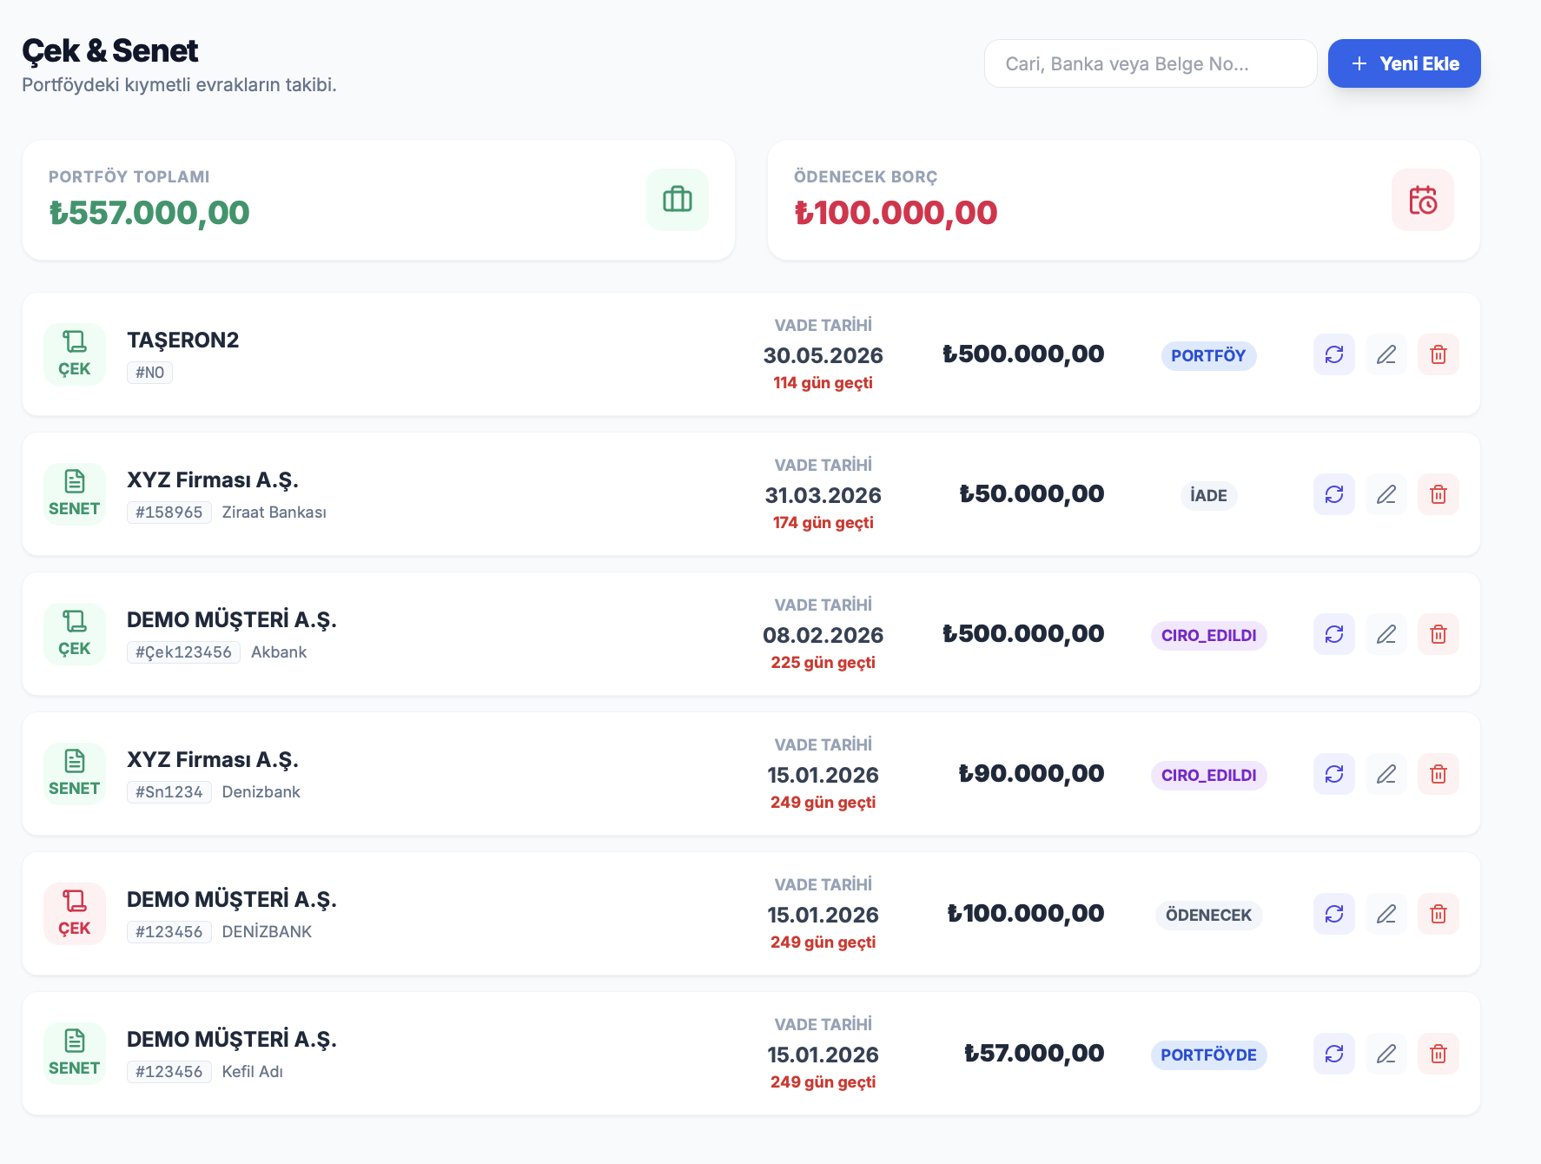Edit the ₺57.000,00 senet
Viewport: 1541px width, 1164px height.
(x=1386, y=1054)
